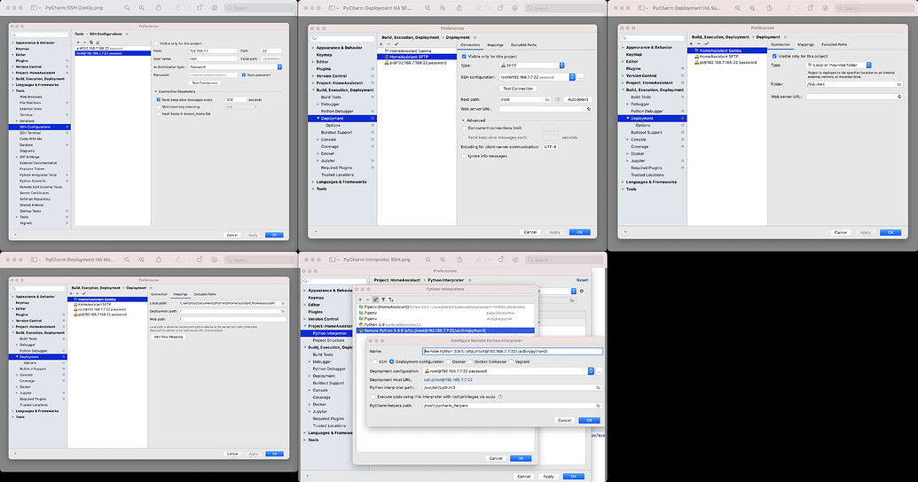918x482 pixels.
Task: Zoom out on PyCharm SSH Config.png
Action: coord(127,8)
